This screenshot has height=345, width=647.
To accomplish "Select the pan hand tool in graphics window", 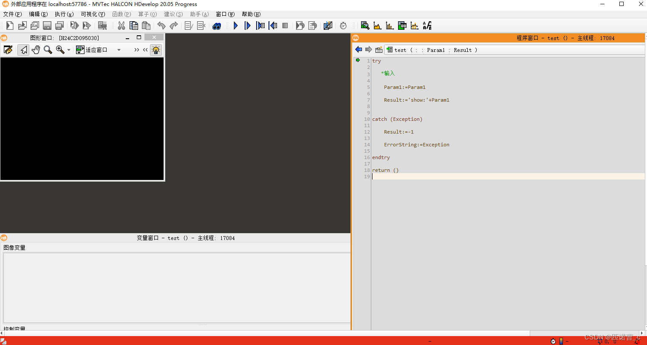I will [x=35, y=50].
